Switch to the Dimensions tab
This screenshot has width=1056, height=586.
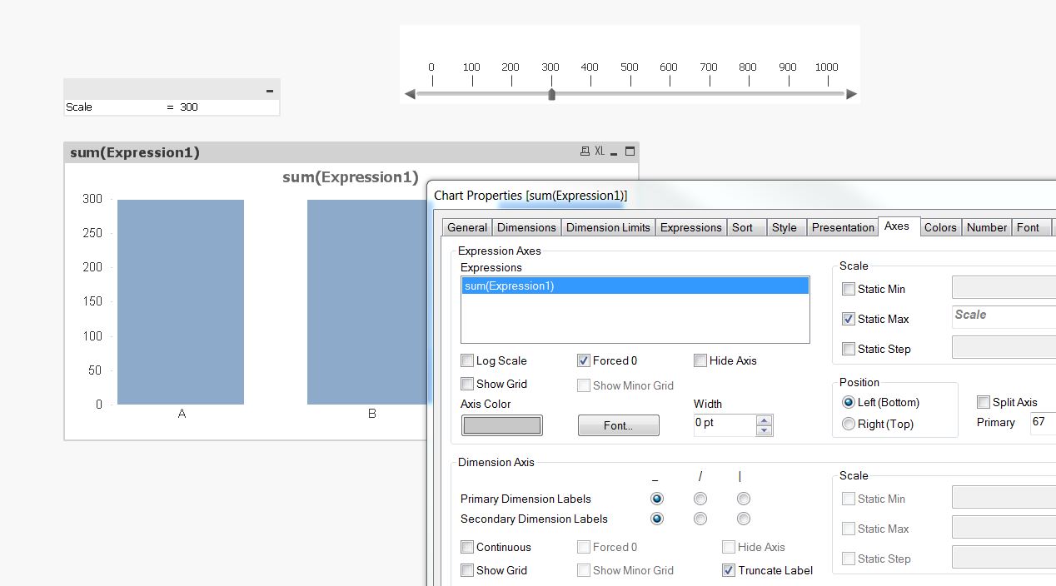click(x=526, y=227)
